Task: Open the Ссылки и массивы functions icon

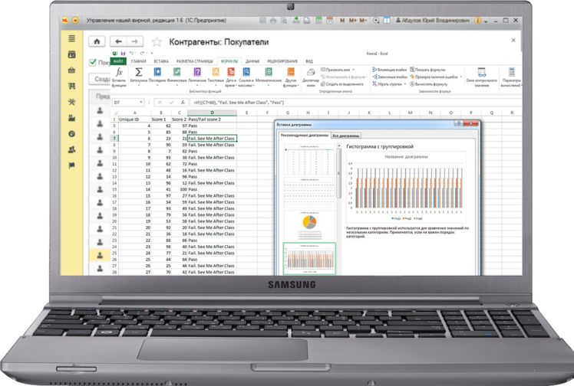Action: (x=246, y=72)
